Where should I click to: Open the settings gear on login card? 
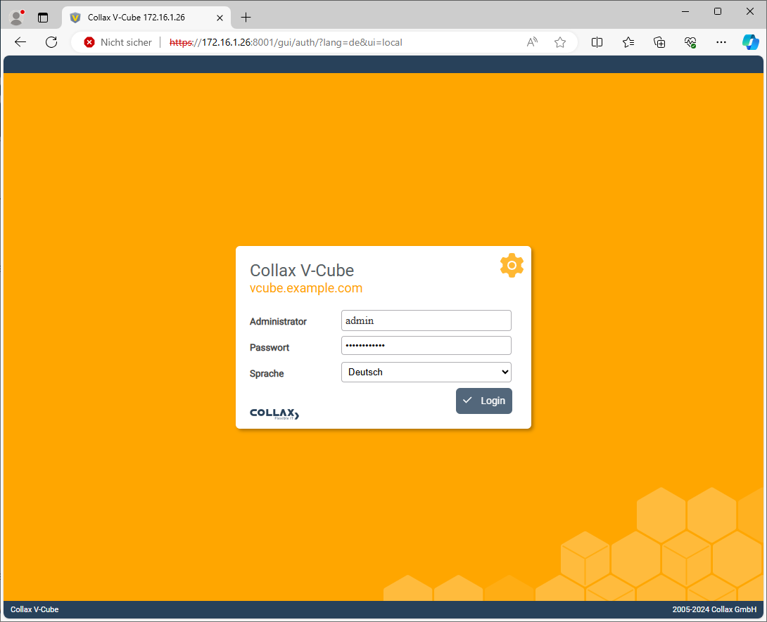[512, 265]
